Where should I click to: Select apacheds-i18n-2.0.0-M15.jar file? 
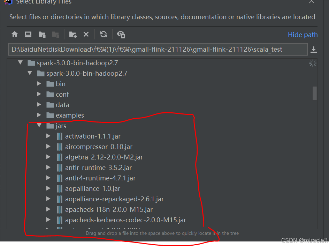(105, 210)
